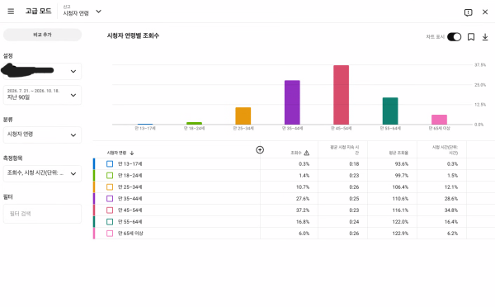Screen dimensions: 495x307
Task: Click the bookmark save report icon
Action: [471, 37]
